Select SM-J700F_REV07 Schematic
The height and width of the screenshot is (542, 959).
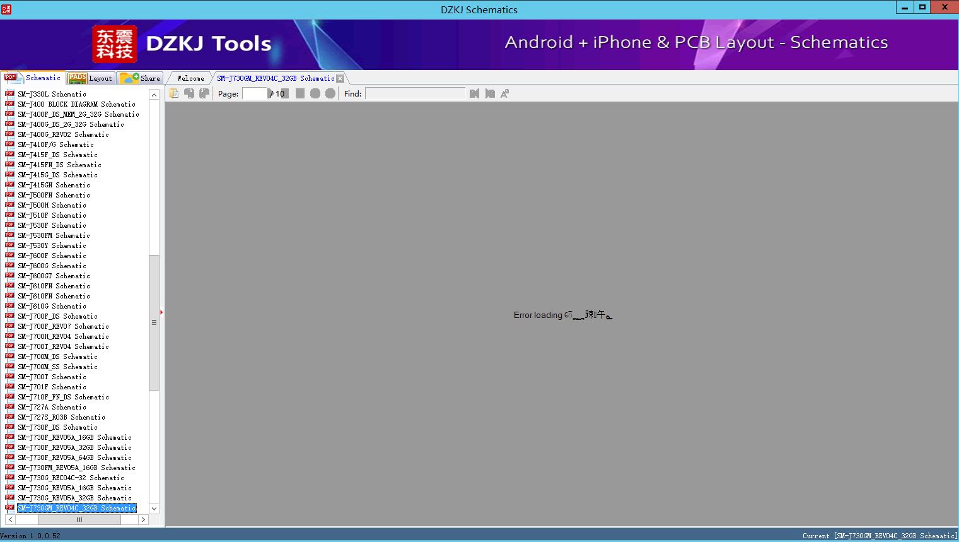(64, 326)
